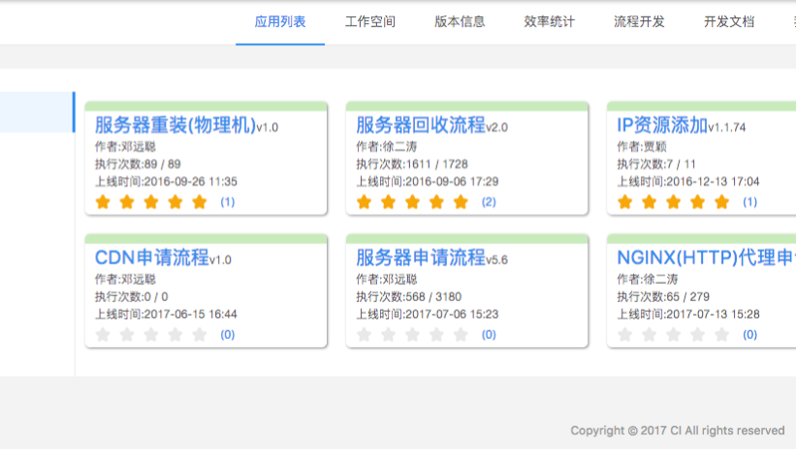Viewport: 796px width, 449px height.
Task: Open the CDN申请流程 application link
Action: (x=152, y=257)
